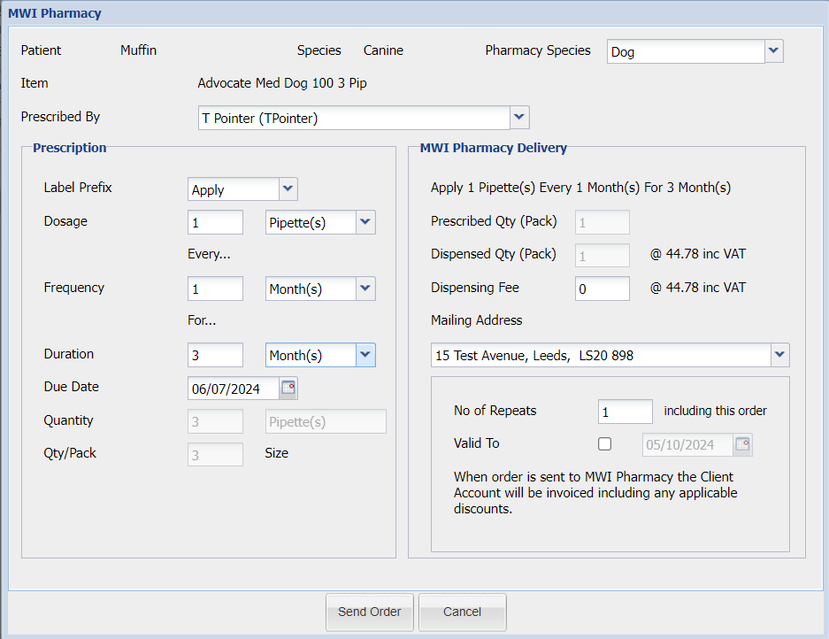Click the Prescribed Qty (Pack) field

pyautogui.click(x=603, y=222)
